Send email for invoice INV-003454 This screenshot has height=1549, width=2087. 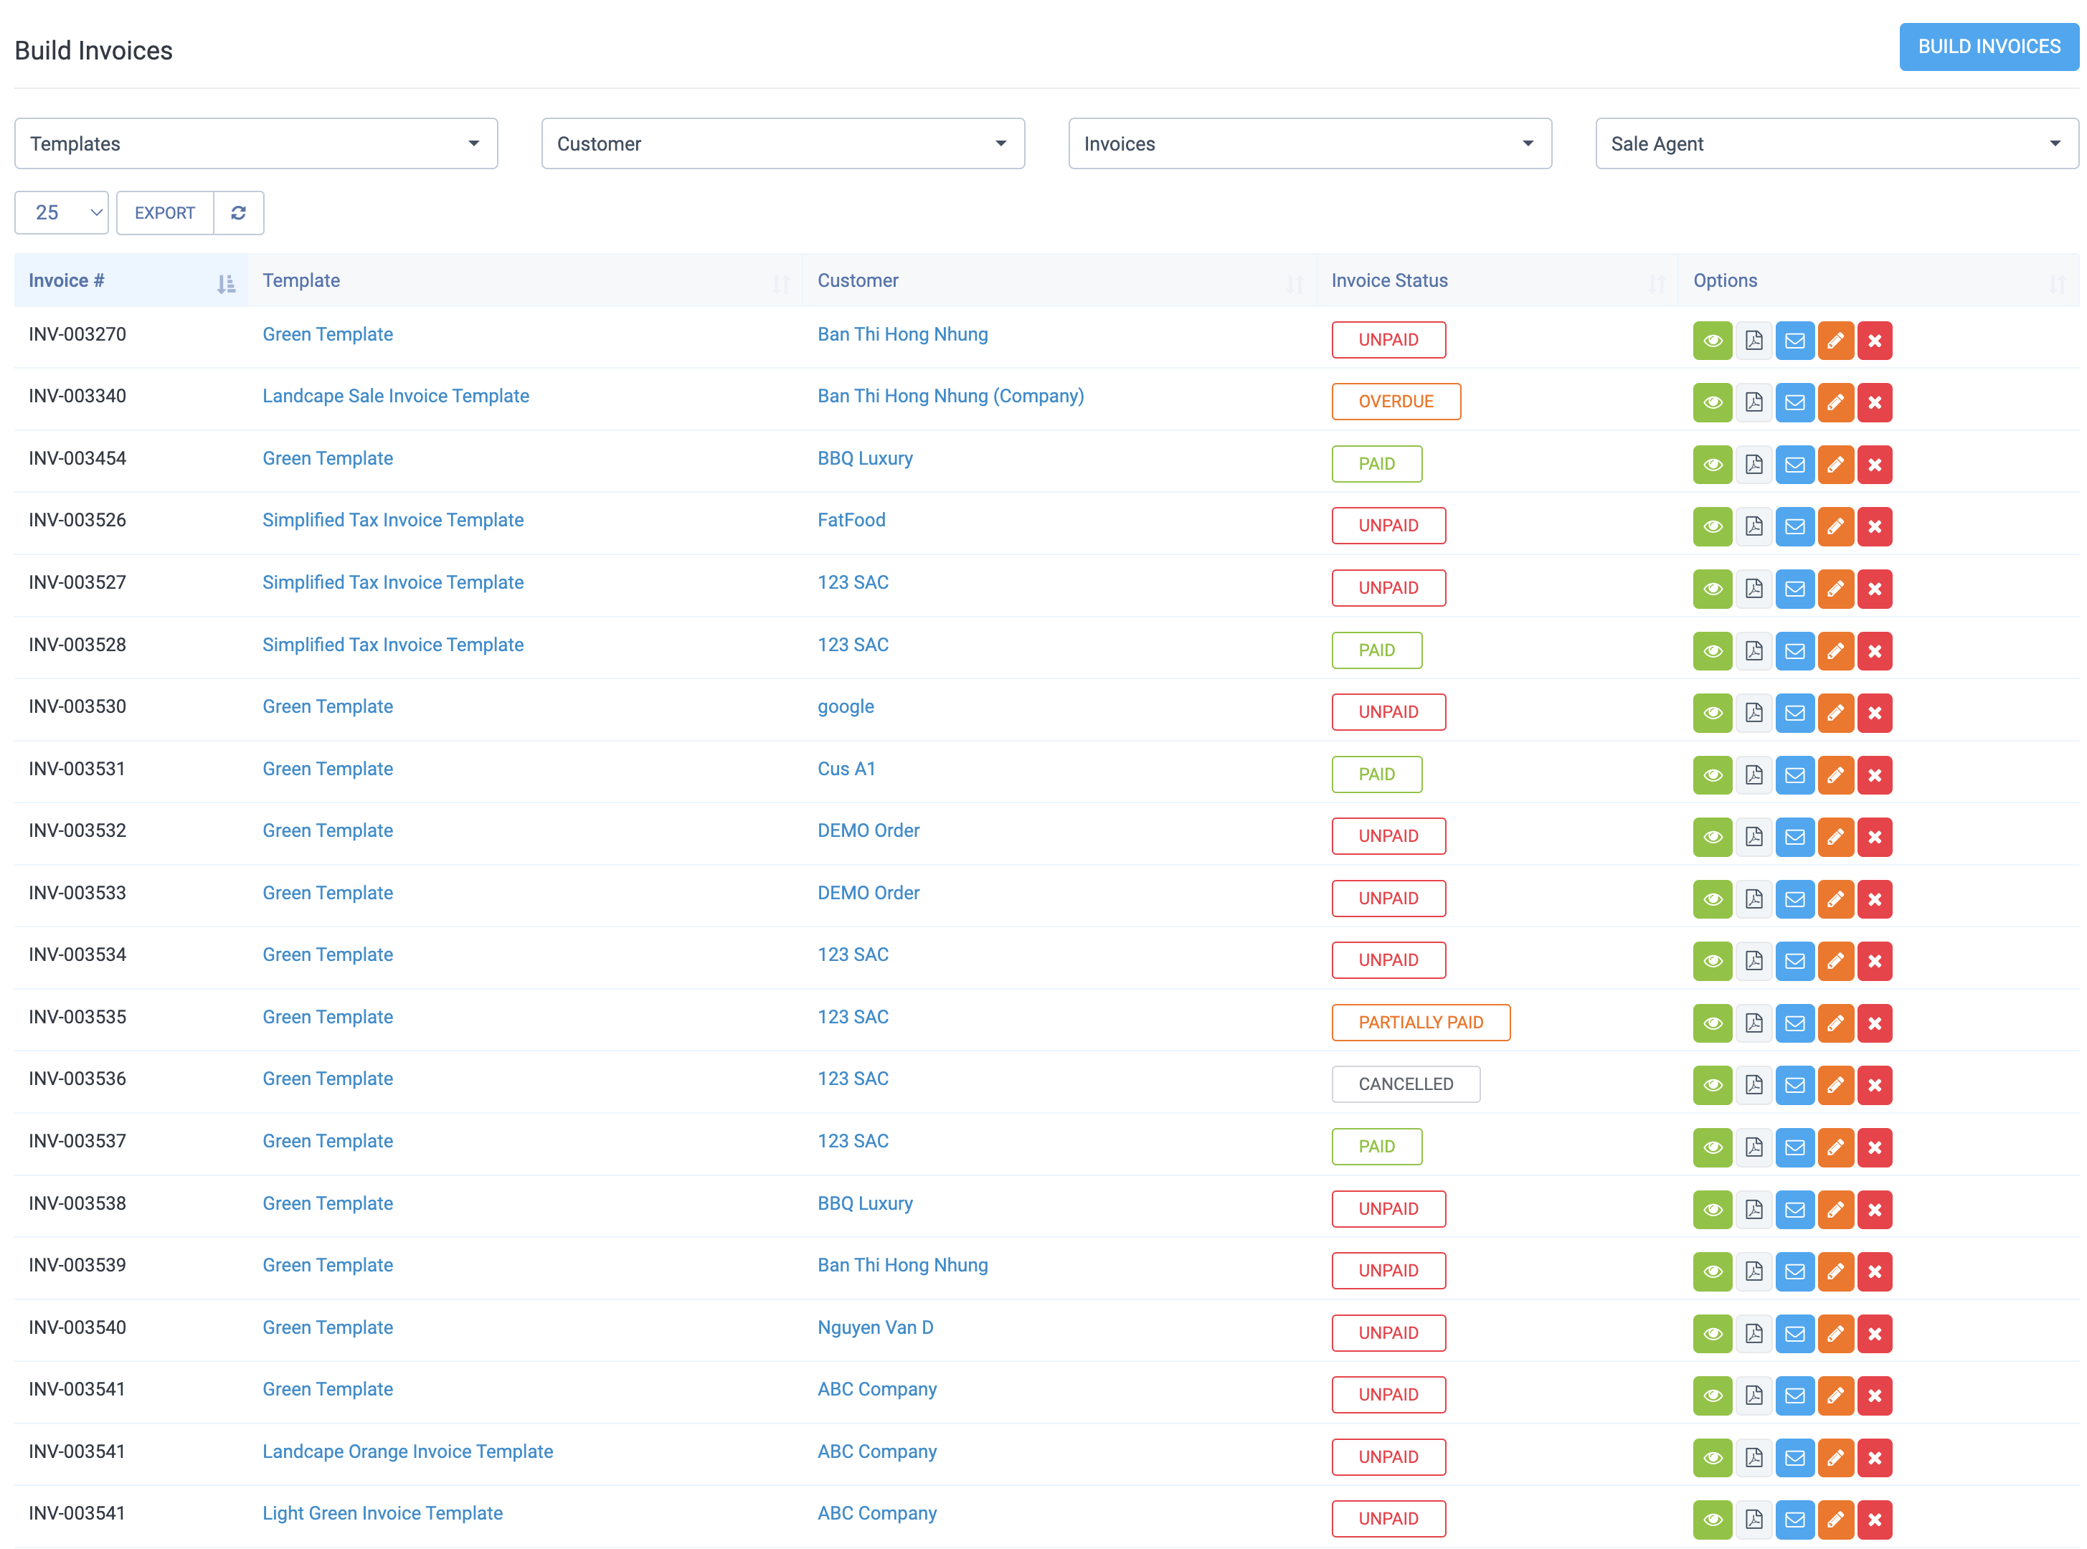pos(1794,465)
